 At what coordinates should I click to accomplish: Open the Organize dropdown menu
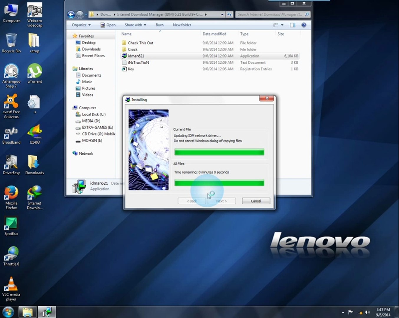pyautogui.click(x=81, y=25)
